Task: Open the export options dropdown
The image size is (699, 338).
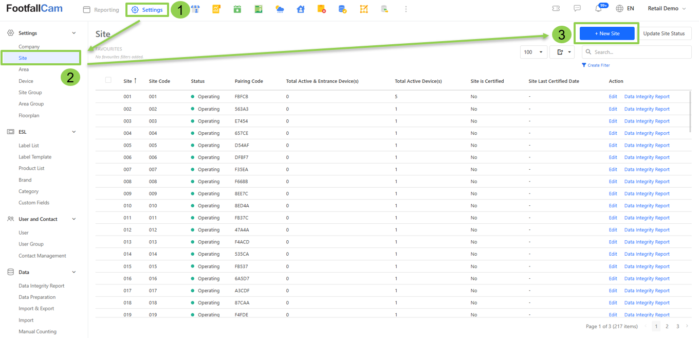Action: (562, 52)
